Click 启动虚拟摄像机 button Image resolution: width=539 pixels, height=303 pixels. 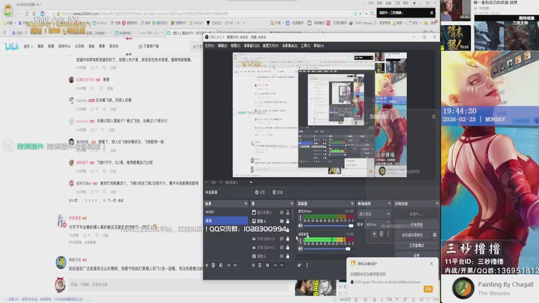412,235
